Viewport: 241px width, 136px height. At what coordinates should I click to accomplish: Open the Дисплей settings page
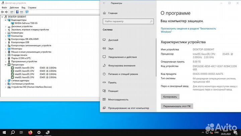[113, 40]
